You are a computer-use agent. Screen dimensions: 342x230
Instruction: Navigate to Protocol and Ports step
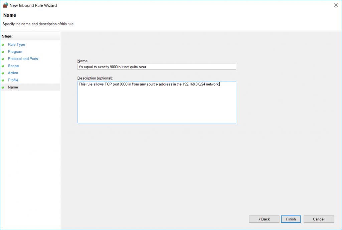pyautogui.click(x=23, y=59)
